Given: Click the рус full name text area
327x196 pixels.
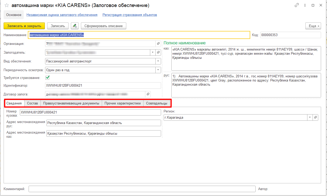Looking at the screenshot, I should click(x=246, y=85).
